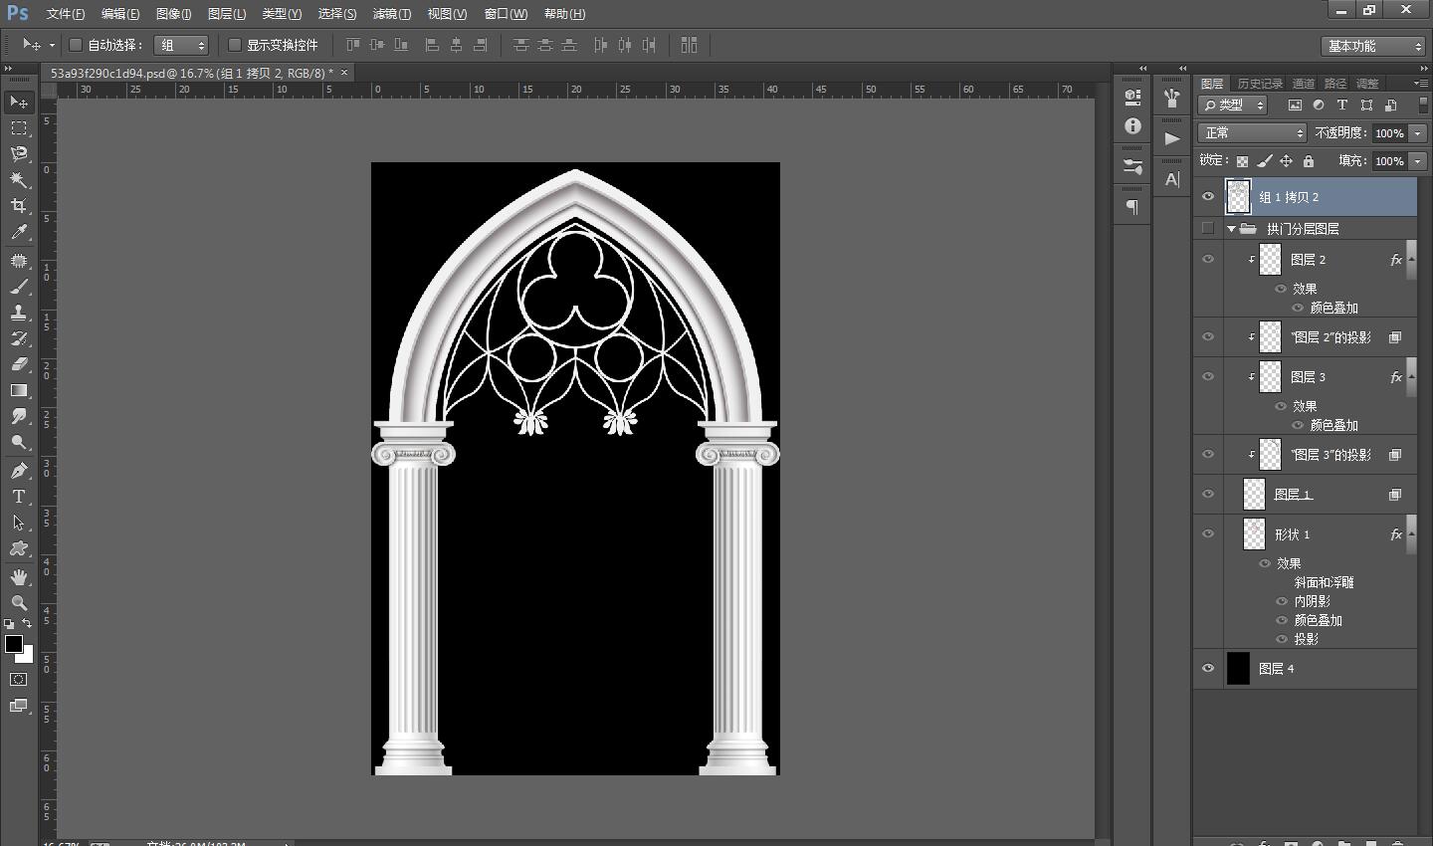Screen dimensions: 1433x846
Task: Filter layers by type layers
Action: [1342, 105]
